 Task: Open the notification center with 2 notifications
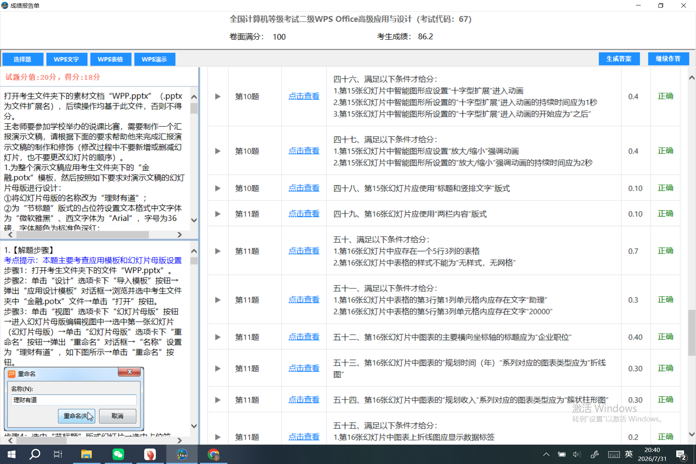(x=681, y=455)
